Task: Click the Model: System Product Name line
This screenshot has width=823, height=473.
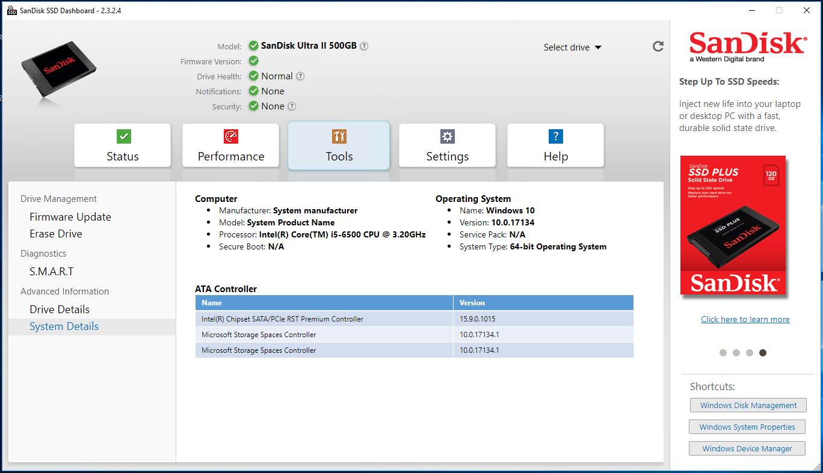Action: (277, 222)
